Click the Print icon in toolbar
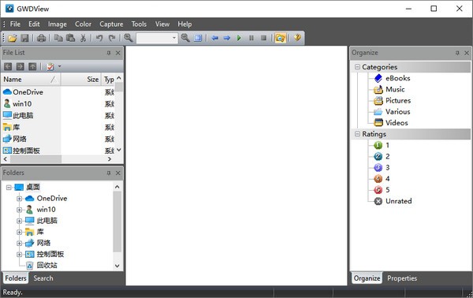Viewport: 473px width, 298px height. pos(41,38)
